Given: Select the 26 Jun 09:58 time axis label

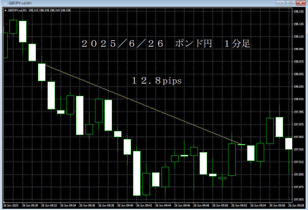Looking at the screenshot, I should [297, 205].
